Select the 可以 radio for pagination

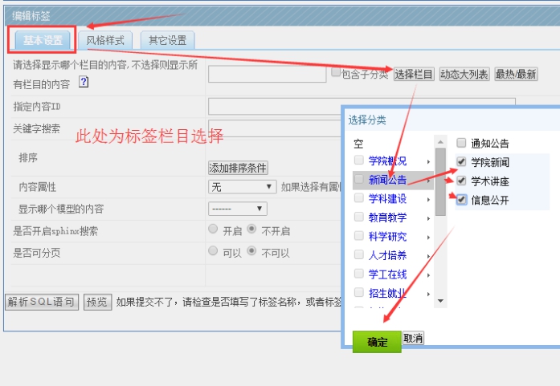pos(213,251)
